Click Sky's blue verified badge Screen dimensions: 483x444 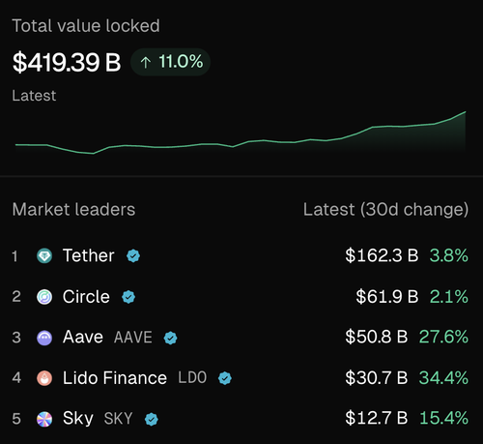point(152,419)
